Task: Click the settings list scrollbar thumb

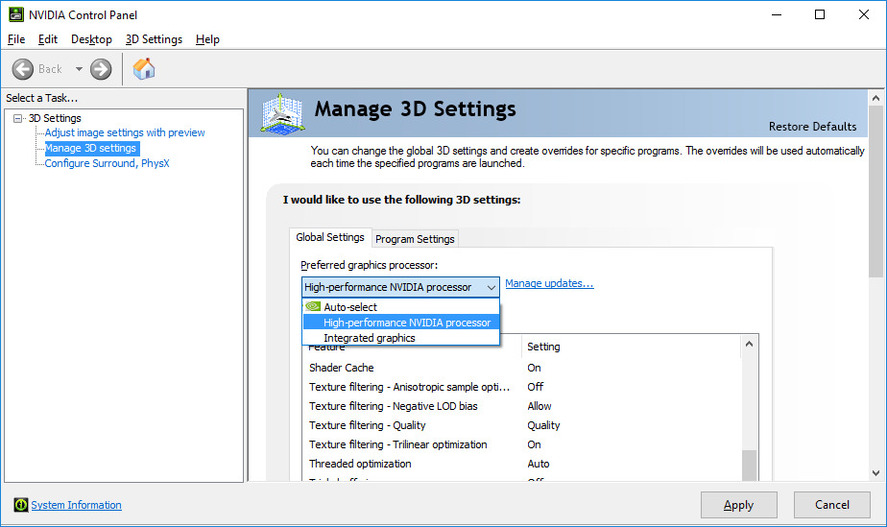Action: 749,466
